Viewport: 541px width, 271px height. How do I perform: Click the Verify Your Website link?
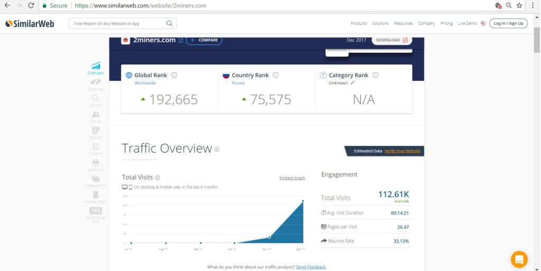tap(402, 151)
